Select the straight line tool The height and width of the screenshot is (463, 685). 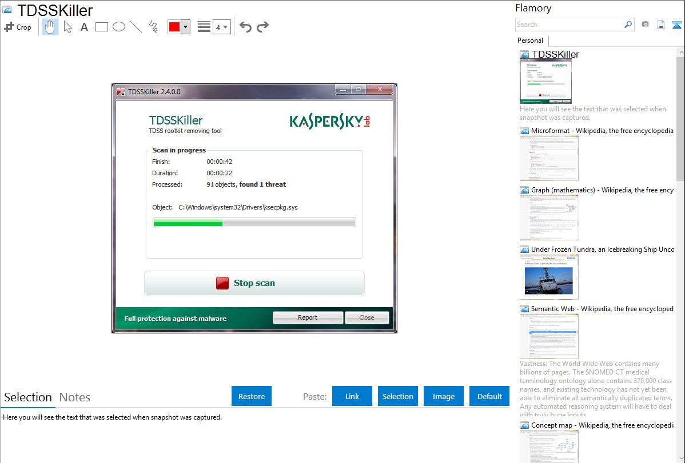(x=136, y=27)
